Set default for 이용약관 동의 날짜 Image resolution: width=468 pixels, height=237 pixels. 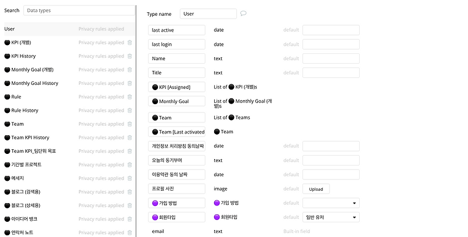331,174
